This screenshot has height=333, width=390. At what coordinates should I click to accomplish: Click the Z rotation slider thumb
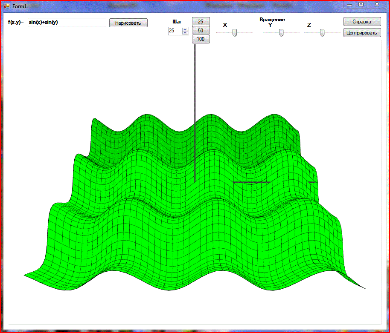[322, 33]
